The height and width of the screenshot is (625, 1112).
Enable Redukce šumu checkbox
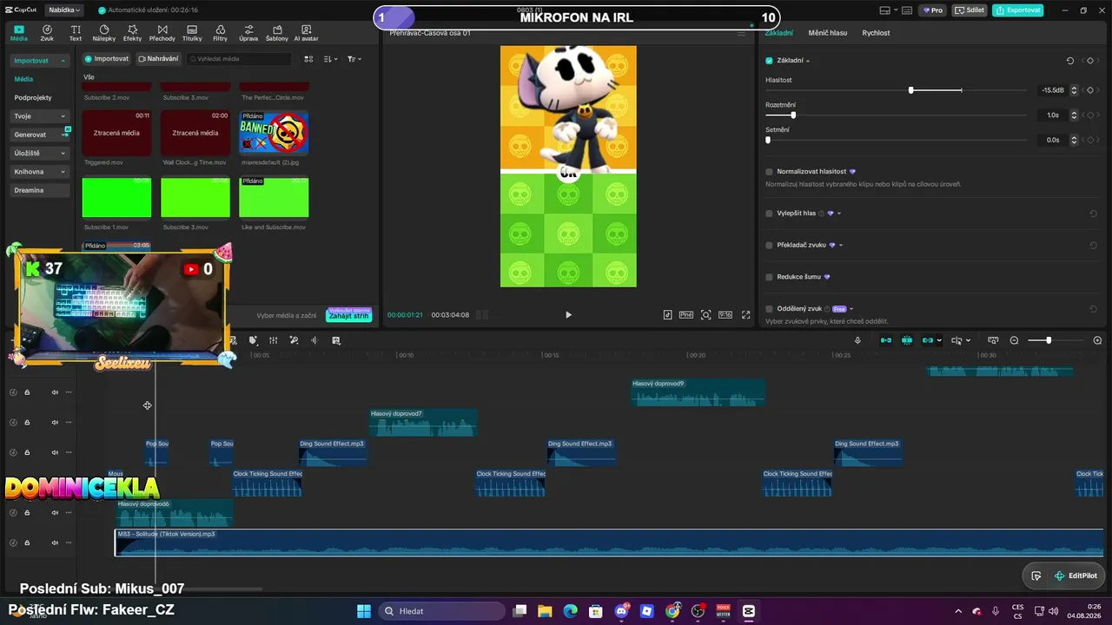click(x=769, y=277)
